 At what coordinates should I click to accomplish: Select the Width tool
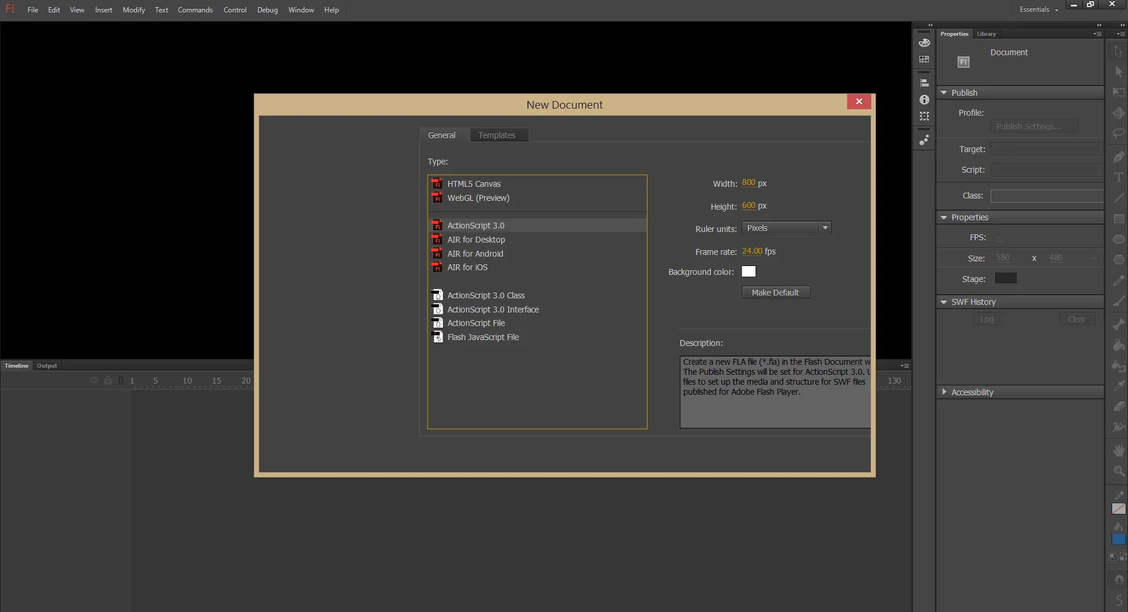pos(1119,427)
